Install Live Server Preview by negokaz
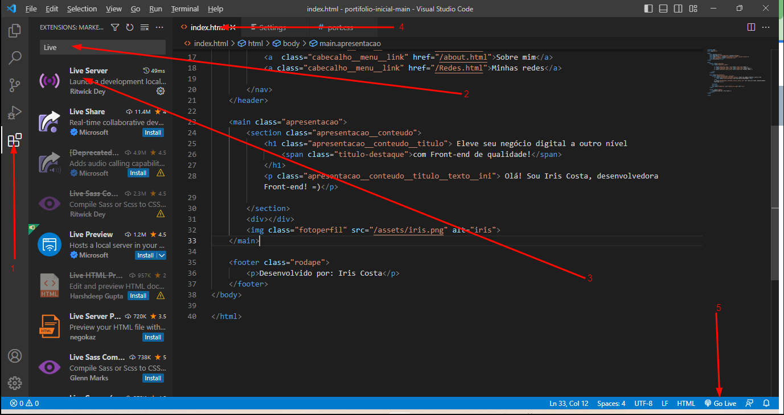The width and height of the screenshot is (784, 415). pyautogui.click(x=153, y=337)
